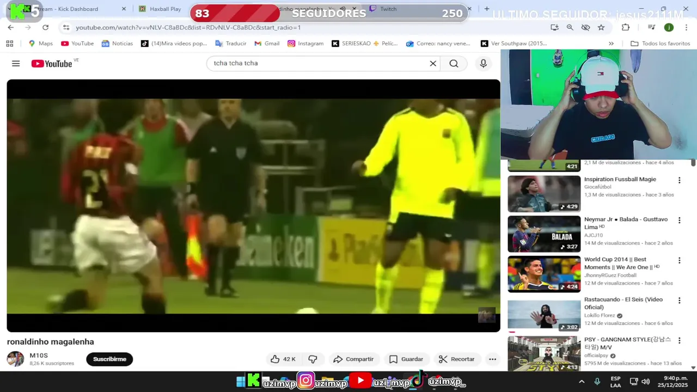
Task: Open site information icon in address bar
Action: (x=66, y=27)
